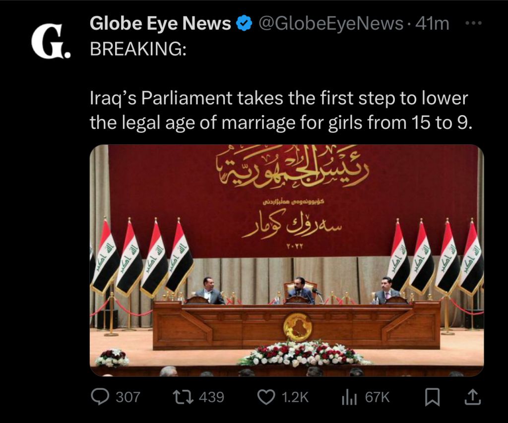Click the Globe Eye News display name
The height and width of the screenshot is (423, 508).
160,23
